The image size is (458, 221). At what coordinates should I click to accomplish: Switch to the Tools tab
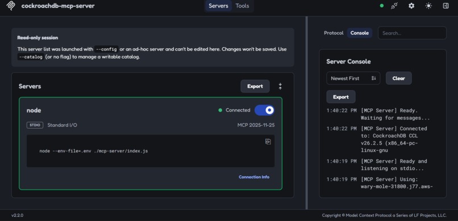click(x=242, y=6)
